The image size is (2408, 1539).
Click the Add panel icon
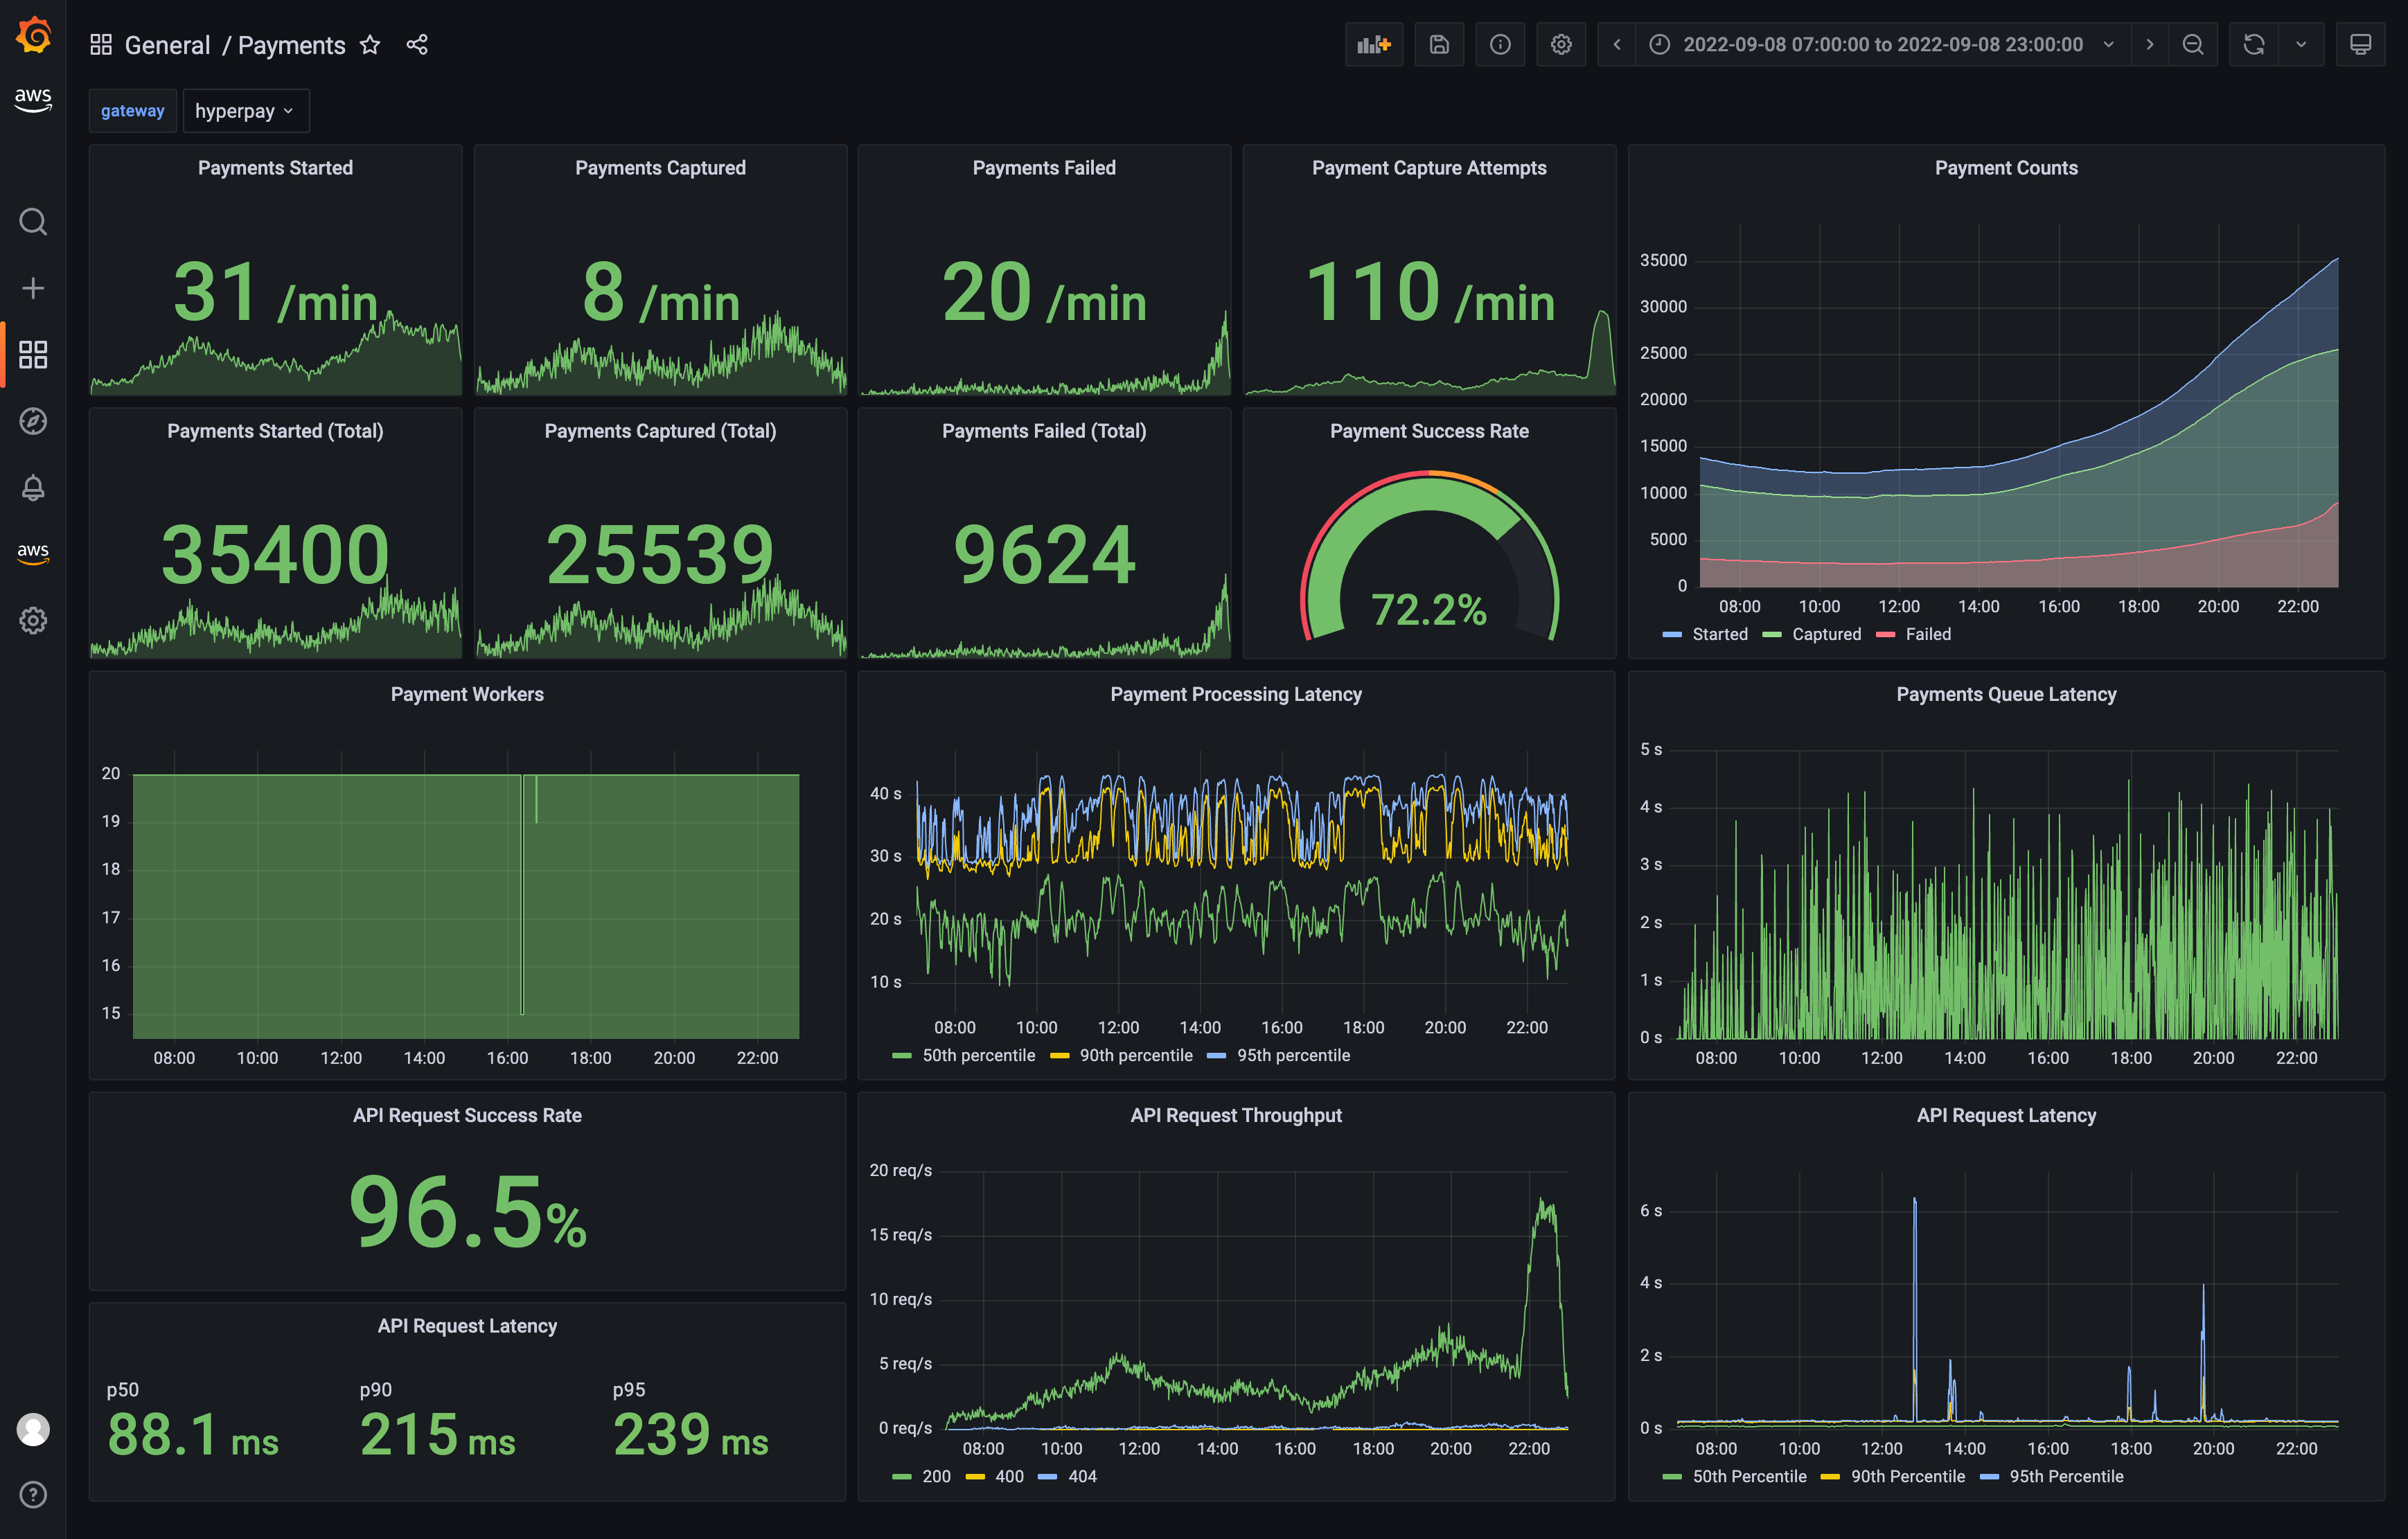[x=1374, y=44]
